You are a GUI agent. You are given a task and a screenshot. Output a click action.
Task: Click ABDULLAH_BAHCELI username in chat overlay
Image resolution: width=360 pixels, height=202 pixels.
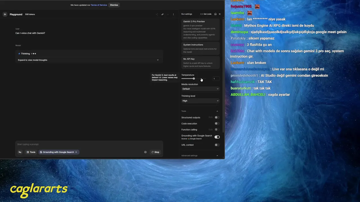(248, 95)
